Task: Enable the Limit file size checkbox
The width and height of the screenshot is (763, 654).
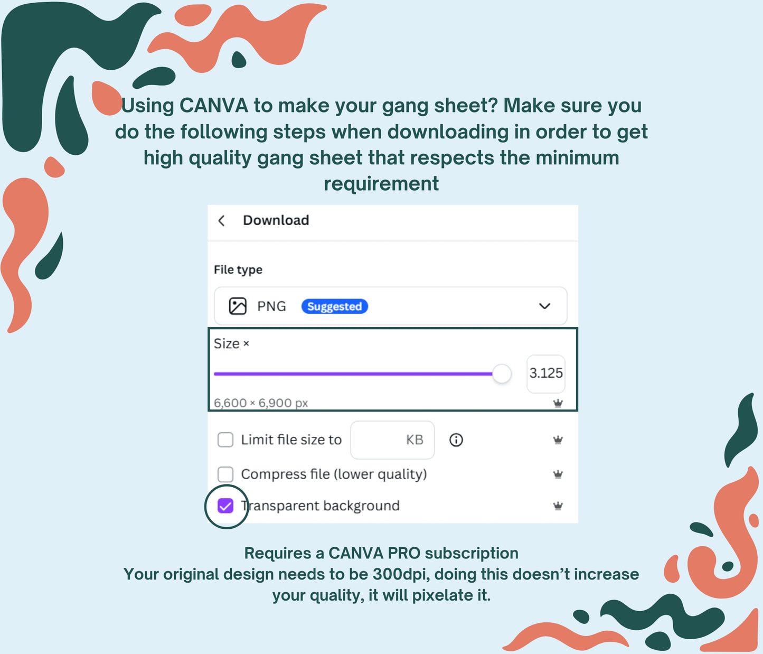Action: (x=225, y=440)
